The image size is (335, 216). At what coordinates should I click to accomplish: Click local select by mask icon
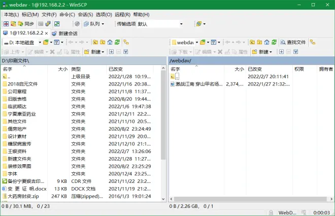tap(126, 52)
